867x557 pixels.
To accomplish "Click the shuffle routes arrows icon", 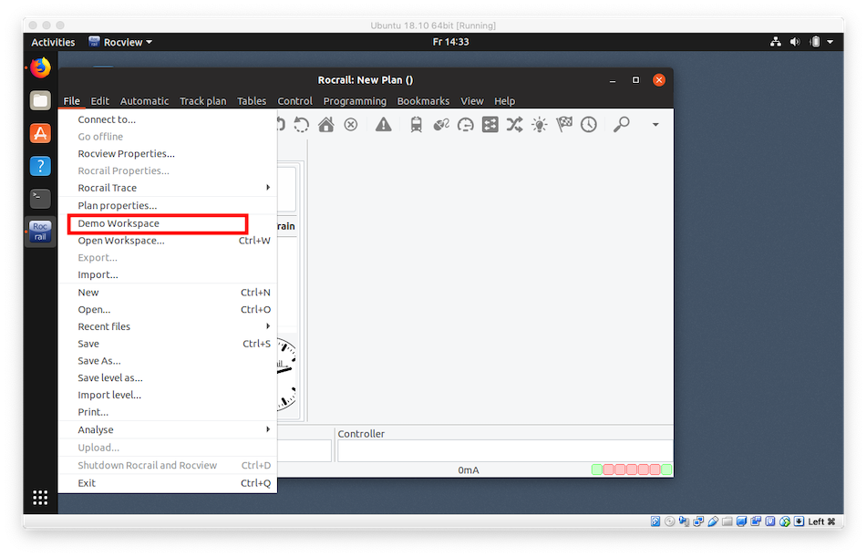I will pyautogui.click(x=514, y=125).
